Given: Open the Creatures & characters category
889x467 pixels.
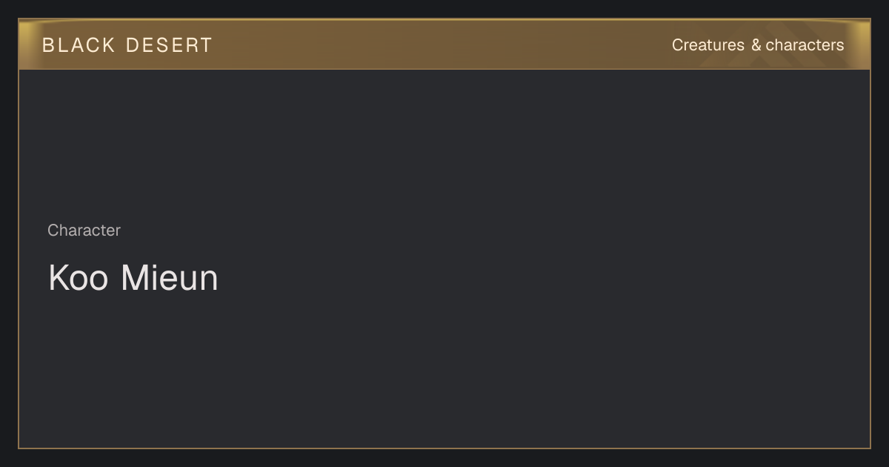Looking at the screenshot, I should [758, 45].
